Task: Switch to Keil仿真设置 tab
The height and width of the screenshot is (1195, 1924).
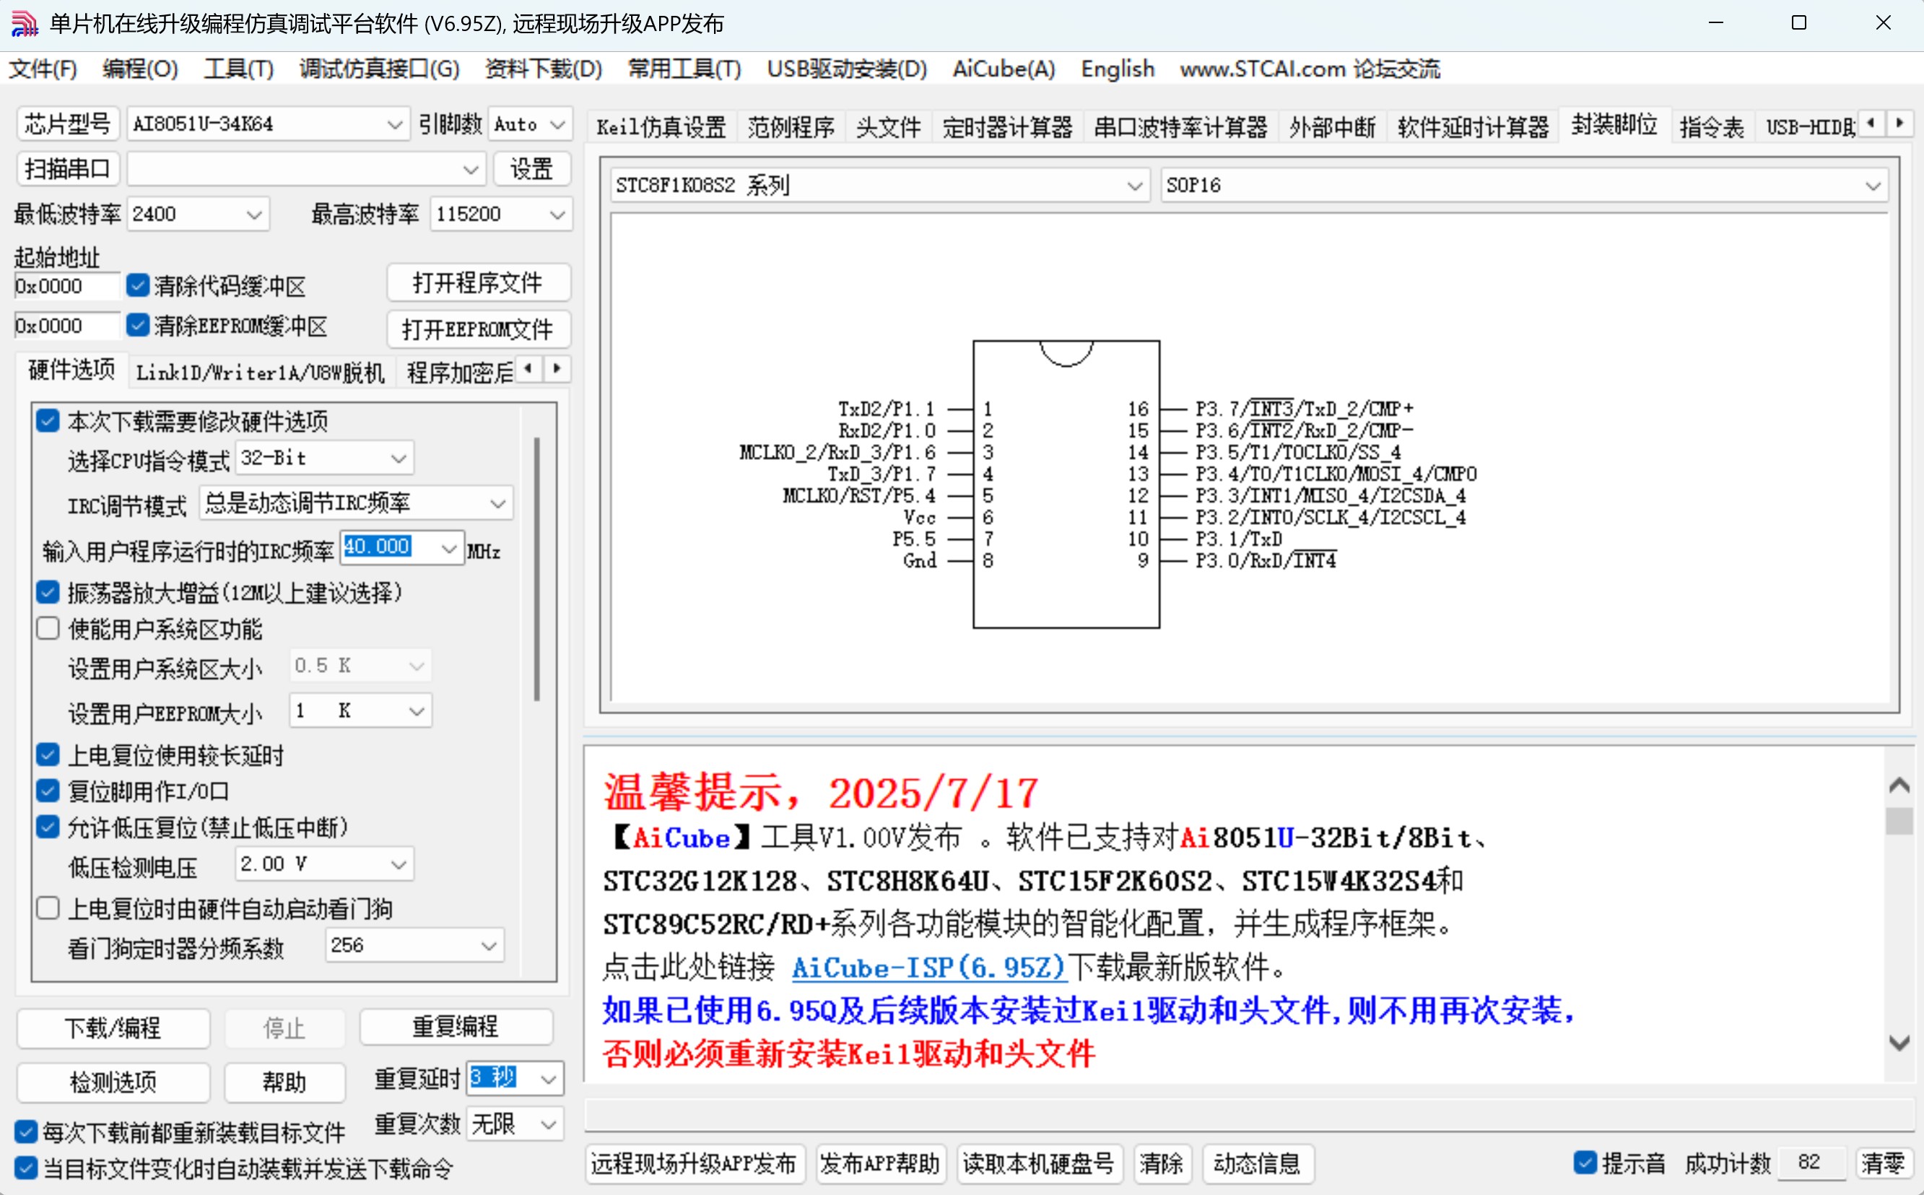Action: (661, 126)
